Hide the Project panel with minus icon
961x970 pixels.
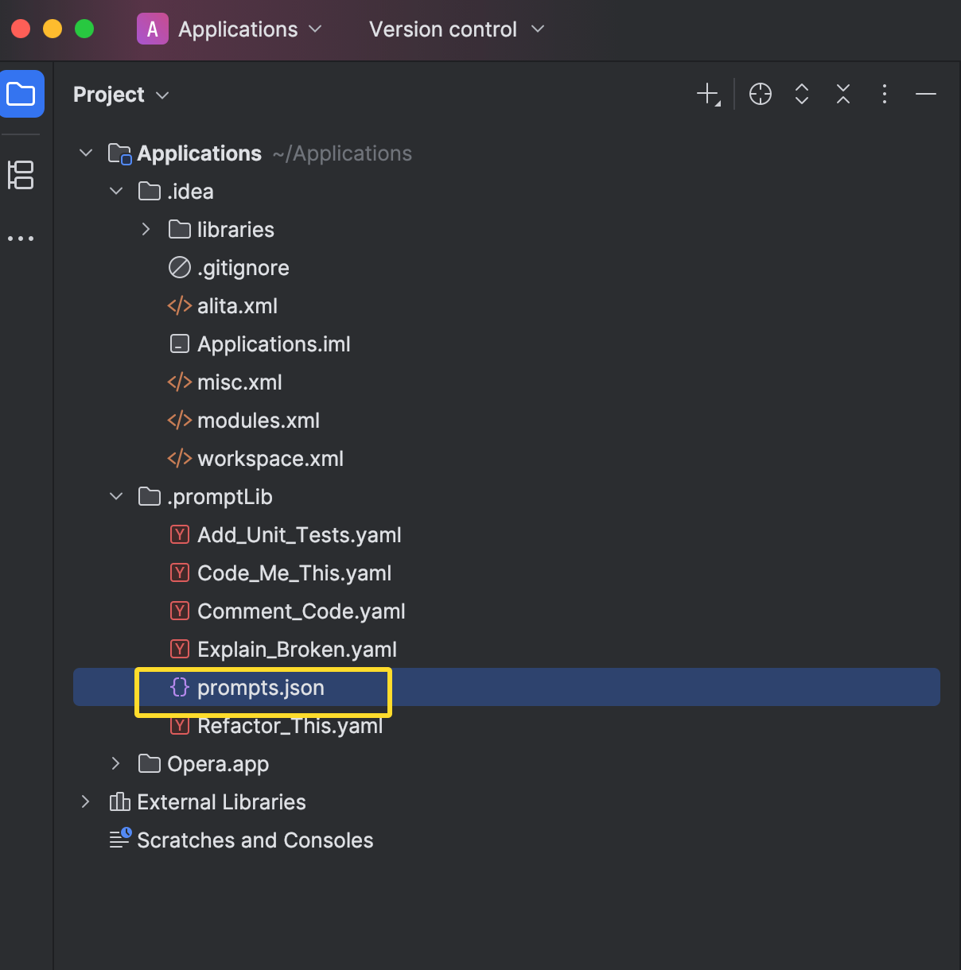[926, 94]
